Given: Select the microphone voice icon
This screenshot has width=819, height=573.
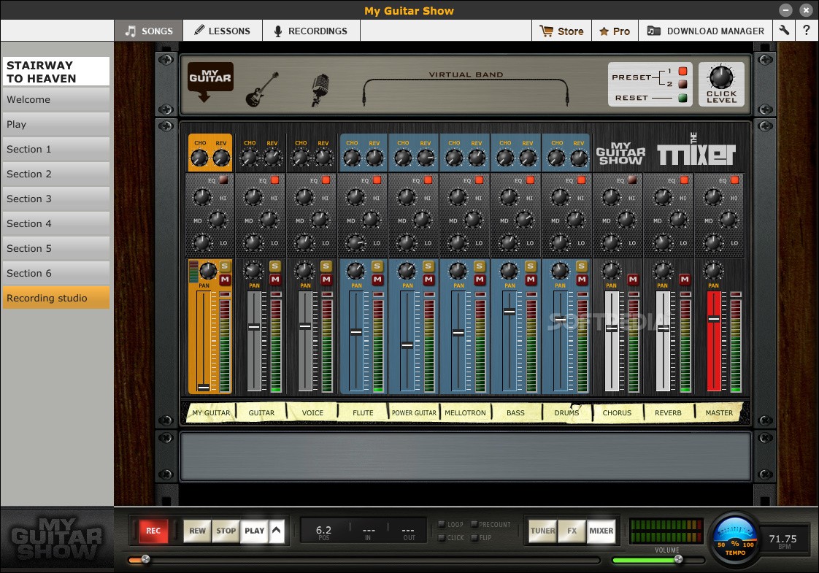Looking at the screenshot, I should 319,90.
